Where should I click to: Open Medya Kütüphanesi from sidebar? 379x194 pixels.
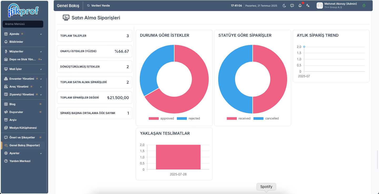pos(23,128)
